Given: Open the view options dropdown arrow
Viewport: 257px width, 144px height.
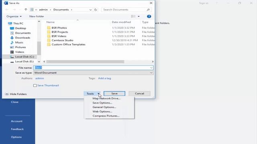Looking at the screenshot, I should [139, 16].
